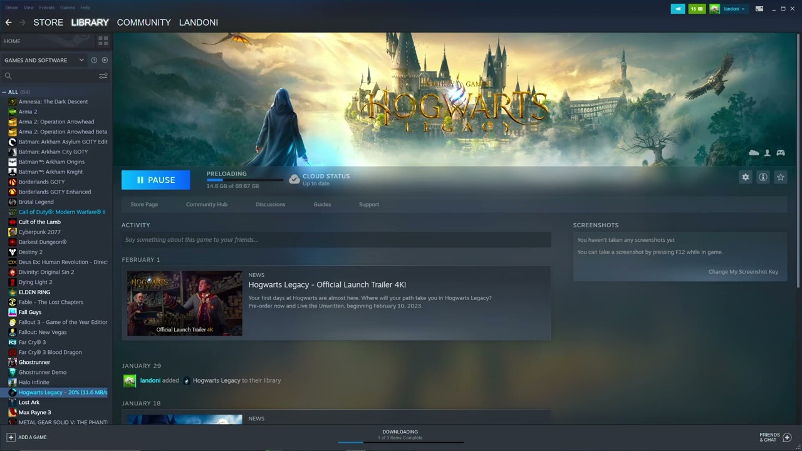Collapse the ALL games category

4,92
